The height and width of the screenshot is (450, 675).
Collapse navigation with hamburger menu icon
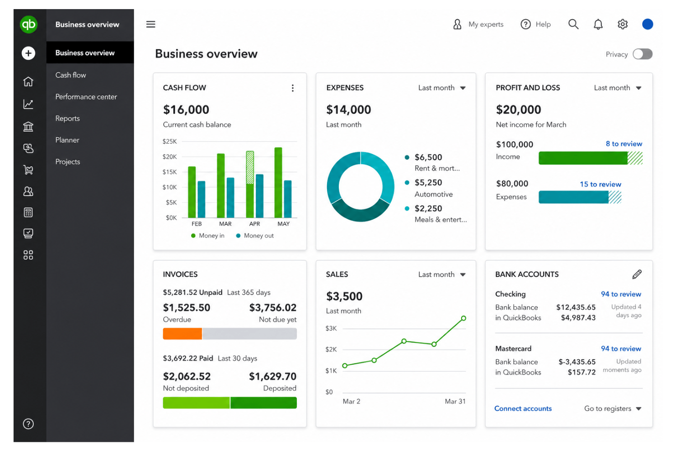coord(151,24)
